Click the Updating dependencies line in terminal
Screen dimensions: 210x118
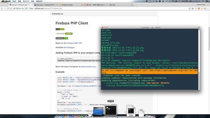[x=128, y=81]
